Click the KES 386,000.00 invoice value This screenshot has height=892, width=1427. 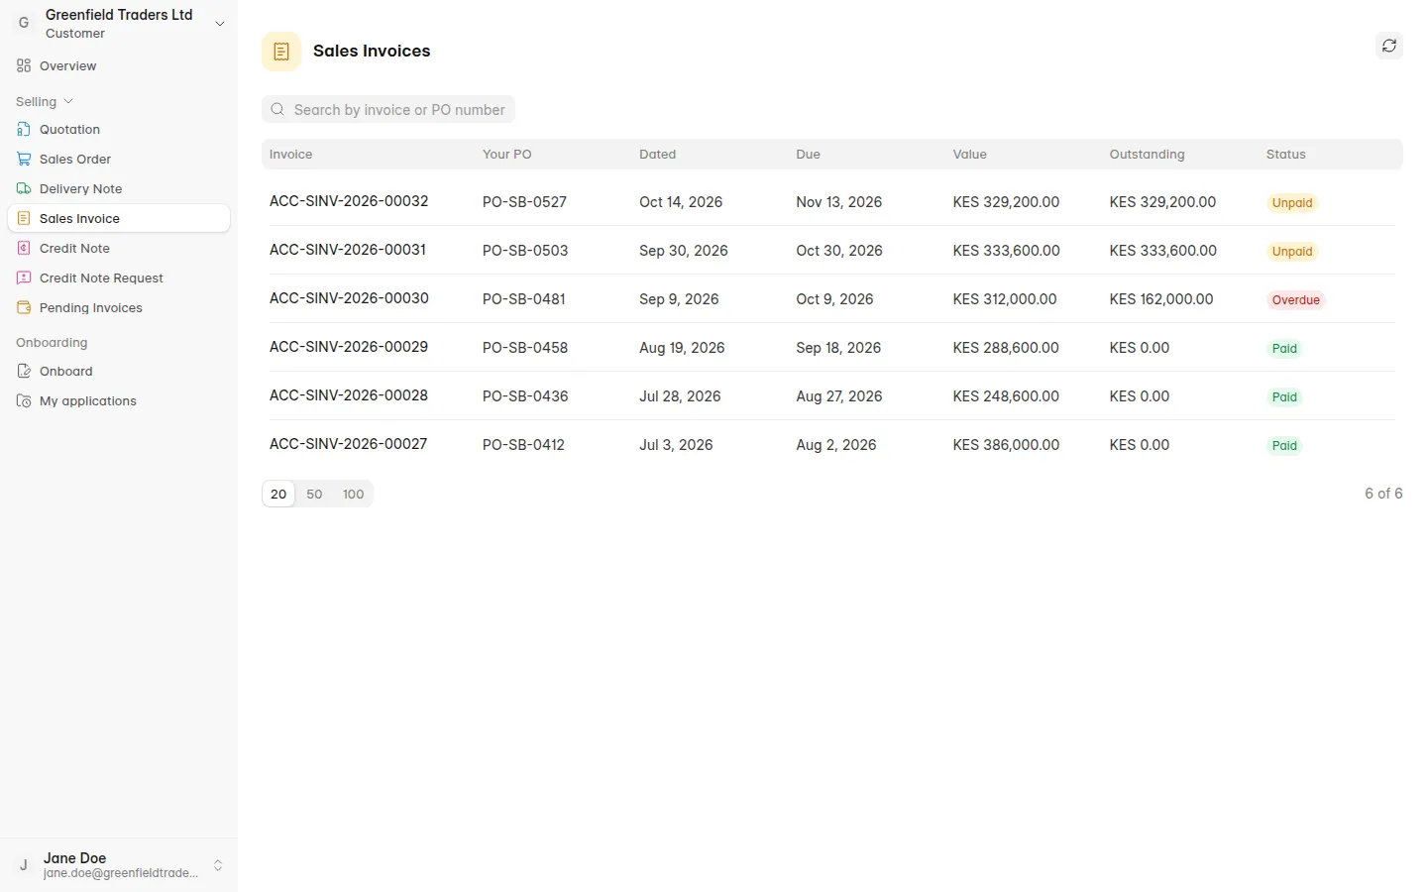1006,445
